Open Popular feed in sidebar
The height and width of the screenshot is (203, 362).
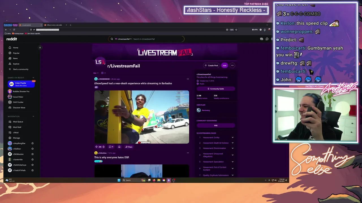16,53
